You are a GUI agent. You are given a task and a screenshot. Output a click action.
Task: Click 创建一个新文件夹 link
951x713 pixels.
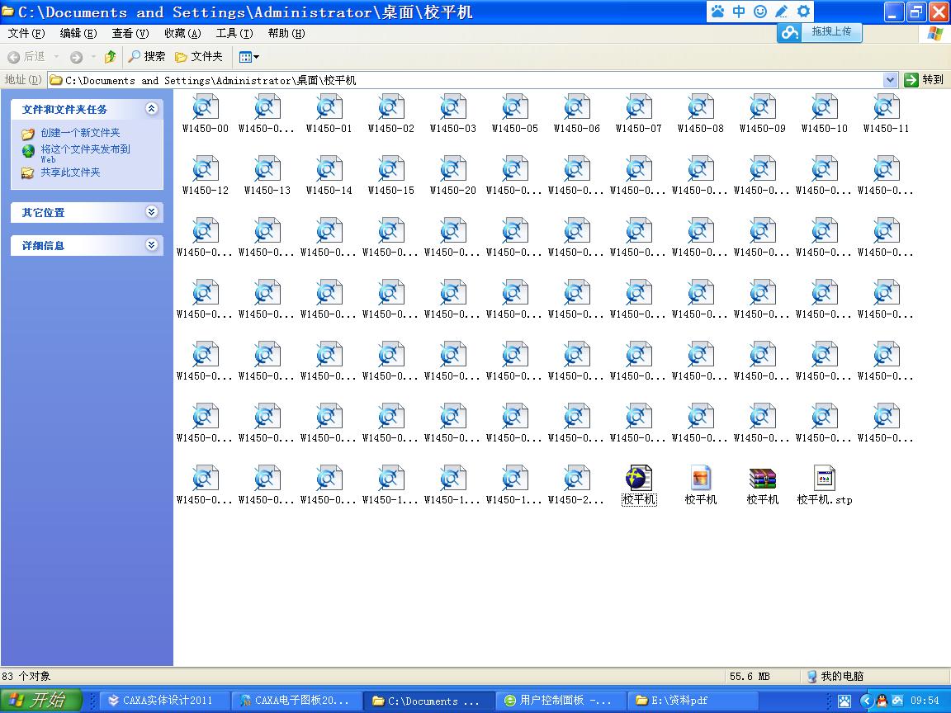click(x=80, y=133)
